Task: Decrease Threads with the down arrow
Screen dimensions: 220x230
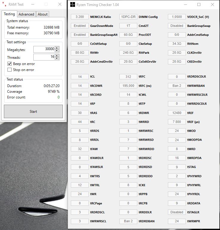Action: coord(57,58)
